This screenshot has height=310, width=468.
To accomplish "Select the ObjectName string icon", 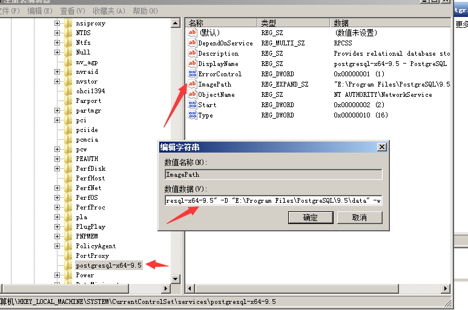I will 193,94.
